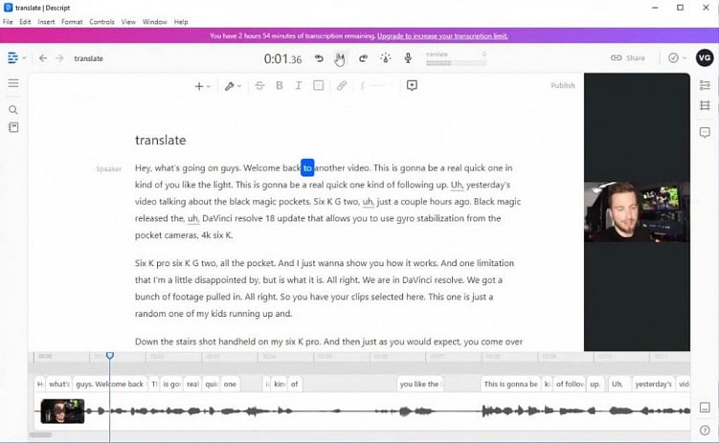
Task: Open the Edit menu
Action: click(x=25, y=22)
